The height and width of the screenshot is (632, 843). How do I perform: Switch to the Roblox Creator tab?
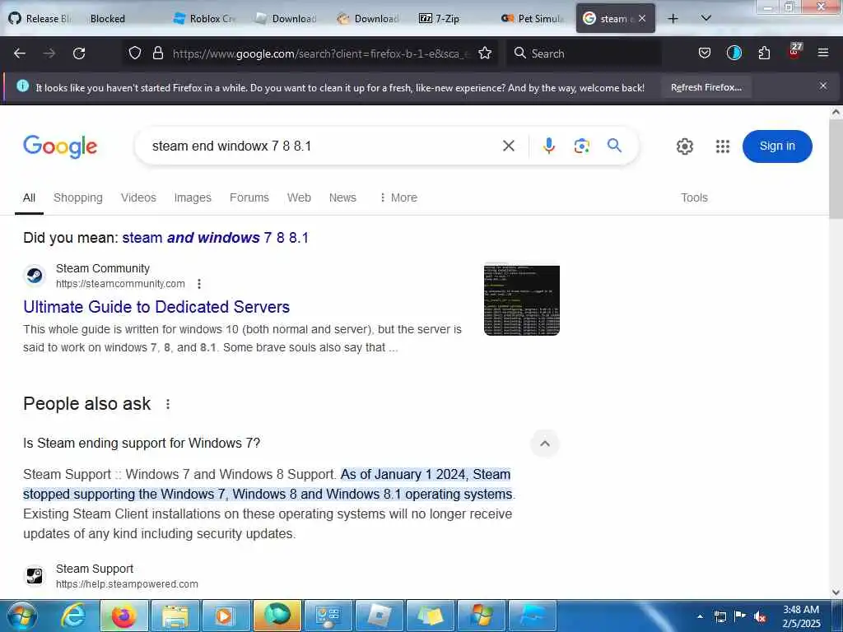pos(205,18)
